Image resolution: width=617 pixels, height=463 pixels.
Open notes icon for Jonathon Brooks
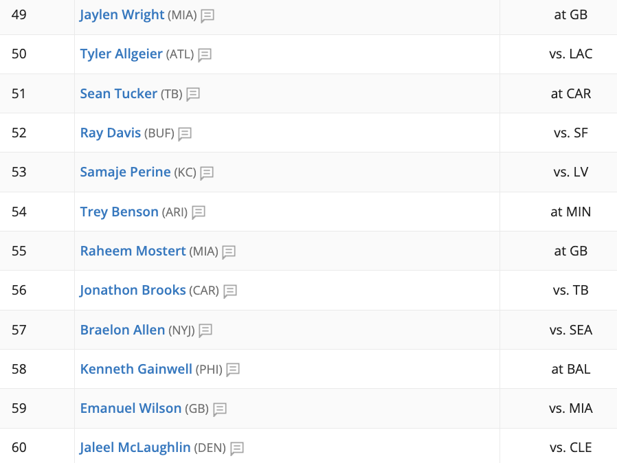coord(229,291)
